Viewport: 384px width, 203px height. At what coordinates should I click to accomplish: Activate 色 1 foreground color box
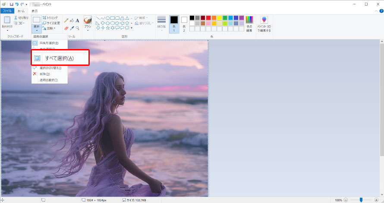click(x=174, y=24)
